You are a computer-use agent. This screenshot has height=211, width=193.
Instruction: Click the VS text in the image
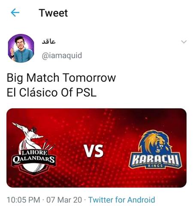tap(93, 151)
